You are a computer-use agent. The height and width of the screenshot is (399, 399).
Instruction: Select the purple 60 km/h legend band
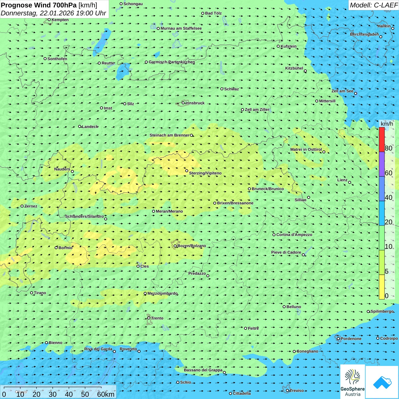pyautogui.click(x=382, y=164)
